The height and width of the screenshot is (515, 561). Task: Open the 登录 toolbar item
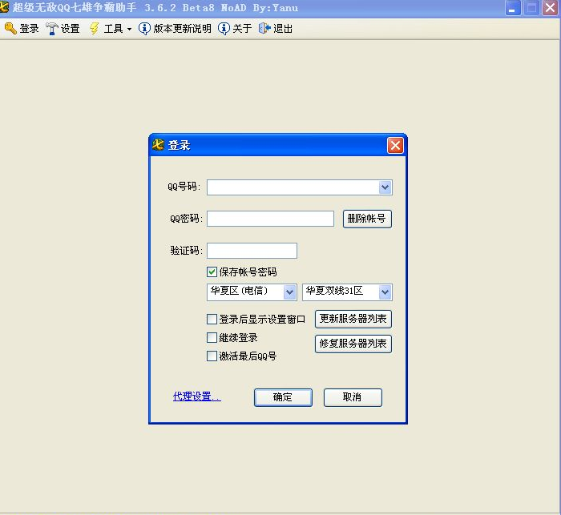pyautogui.click(x=22, y=29)
